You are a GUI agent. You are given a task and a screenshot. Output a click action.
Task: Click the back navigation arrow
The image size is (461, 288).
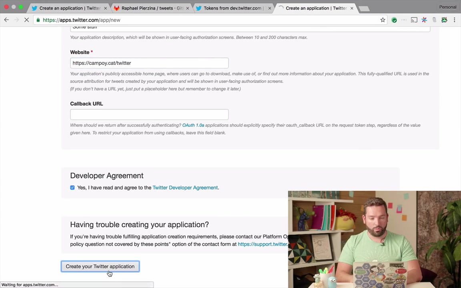(6, 20)
